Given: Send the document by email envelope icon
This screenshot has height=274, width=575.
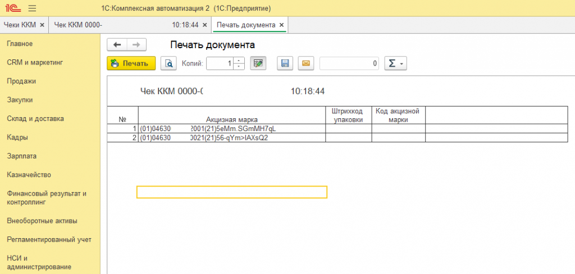Looking at the screenshot, I should [306, 63].
